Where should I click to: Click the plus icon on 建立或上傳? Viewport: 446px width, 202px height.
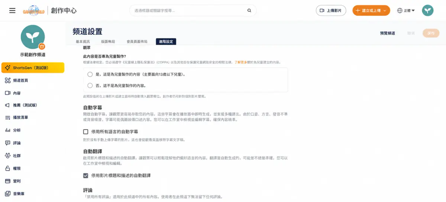click(x=358, y=11)
